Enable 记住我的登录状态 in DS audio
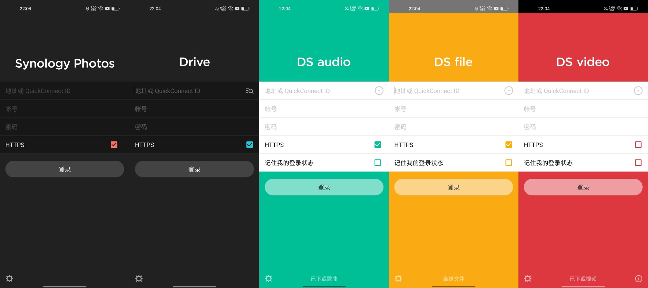This screenshot has height=288, width=648. pos(377,163)
